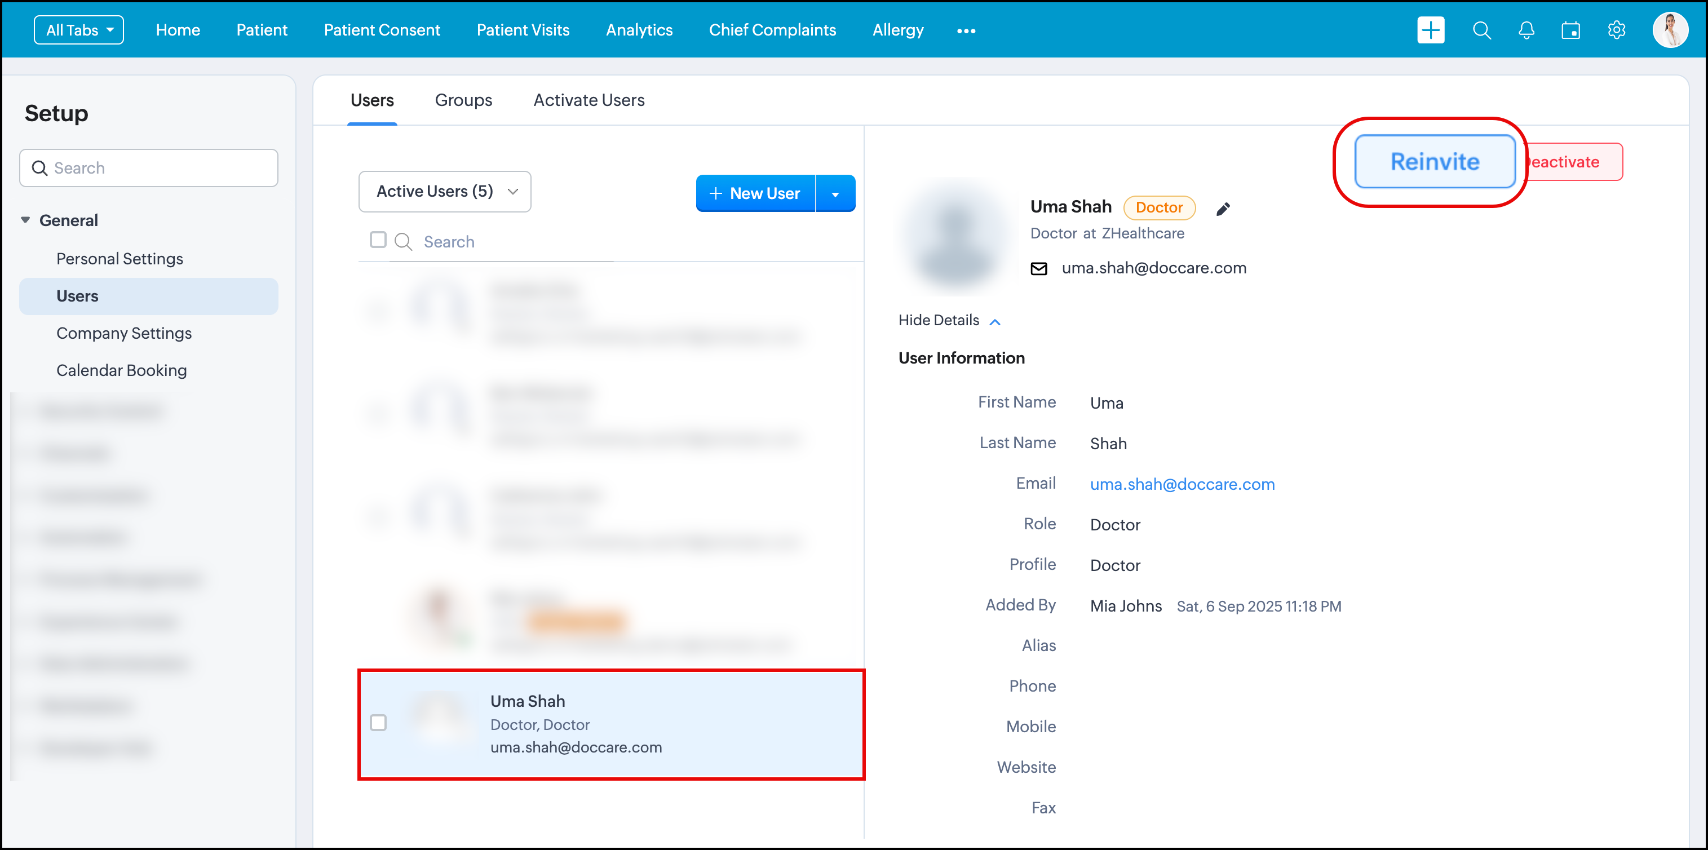Image resolution: width=1708 pixels, height=850 pixels.
Task: Collapse the General section in Setup
Action: click(25, 220)
